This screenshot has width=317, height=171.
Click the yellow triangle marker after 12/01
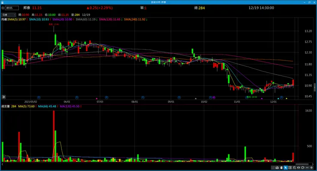point(287,99)
